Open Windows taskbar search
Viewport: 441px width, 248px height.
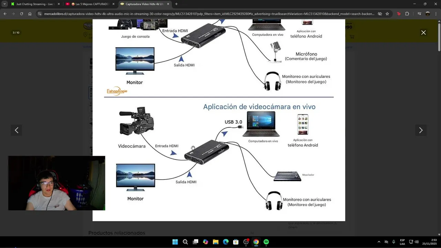point(185,242)
